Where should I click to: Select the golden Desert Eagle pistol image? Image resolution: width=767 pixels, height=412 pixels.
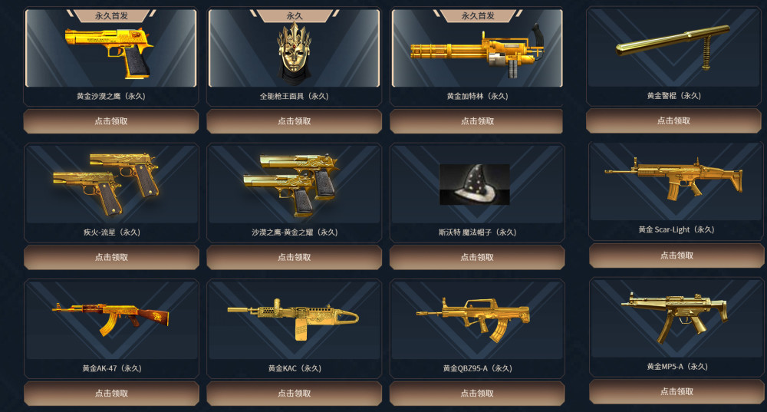point(109,52)
